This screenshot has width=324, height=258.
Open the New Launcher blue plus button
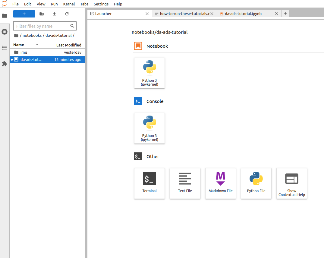(x=24, y=14)
